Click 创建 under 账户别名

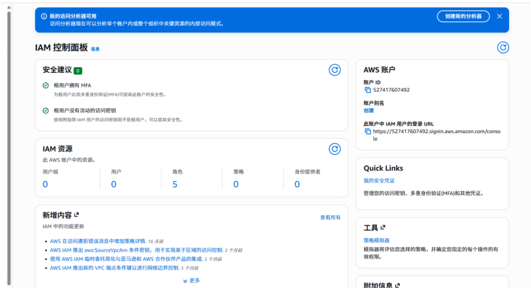click(368, 110)
